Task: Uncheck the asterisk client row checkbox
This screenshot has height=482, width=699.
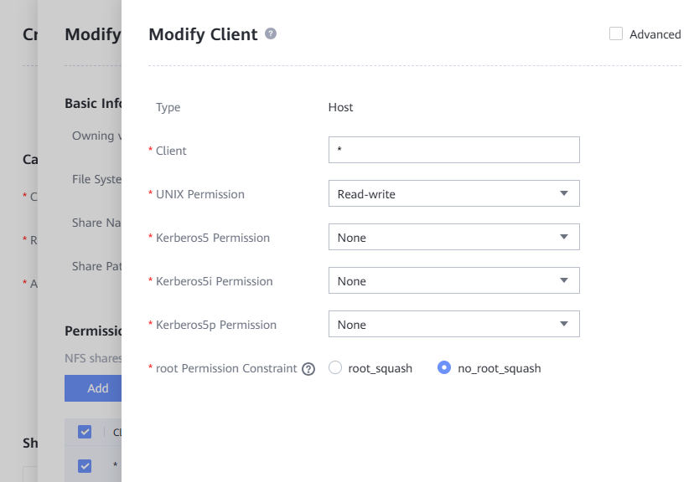Action: tap(85, 466)
